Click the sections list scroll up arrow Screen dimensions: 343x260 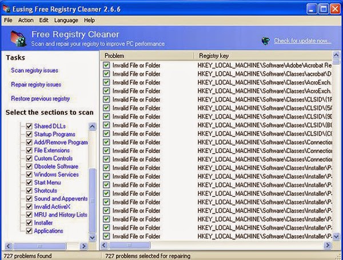(92, 126)
